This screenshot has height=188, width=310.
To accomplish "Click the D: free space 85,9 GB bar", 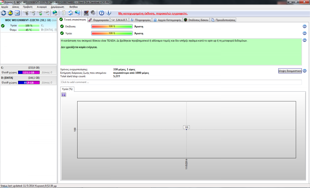I will (29, 83).
